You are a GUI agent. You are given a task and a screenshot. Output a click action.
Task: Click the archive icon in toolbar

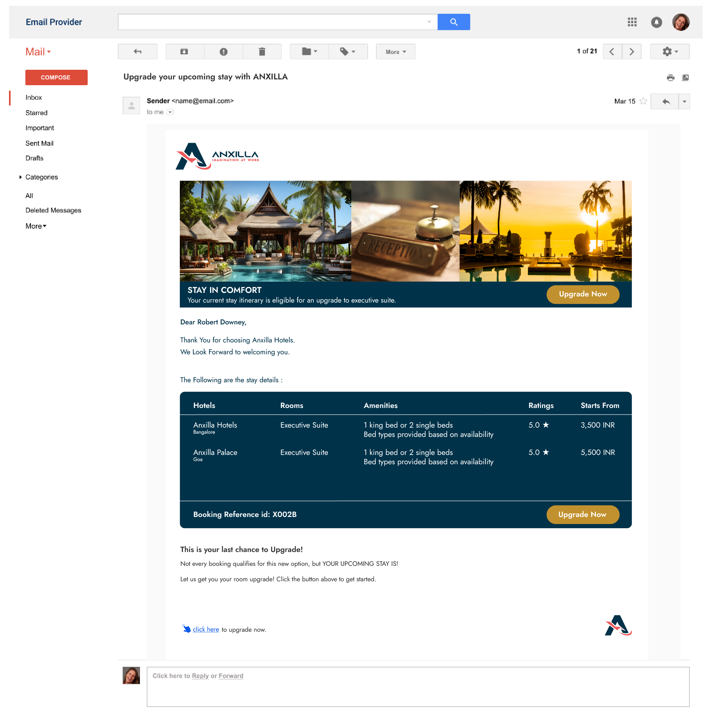tap(184, 51)
